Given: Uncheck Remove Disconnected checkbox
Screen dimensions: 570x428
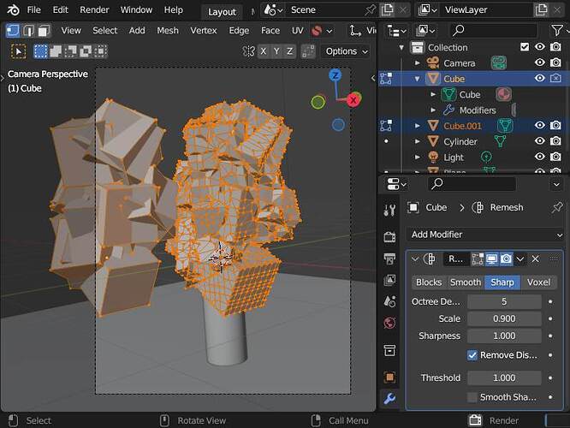Looking at the screenshot, I should 472,355.
